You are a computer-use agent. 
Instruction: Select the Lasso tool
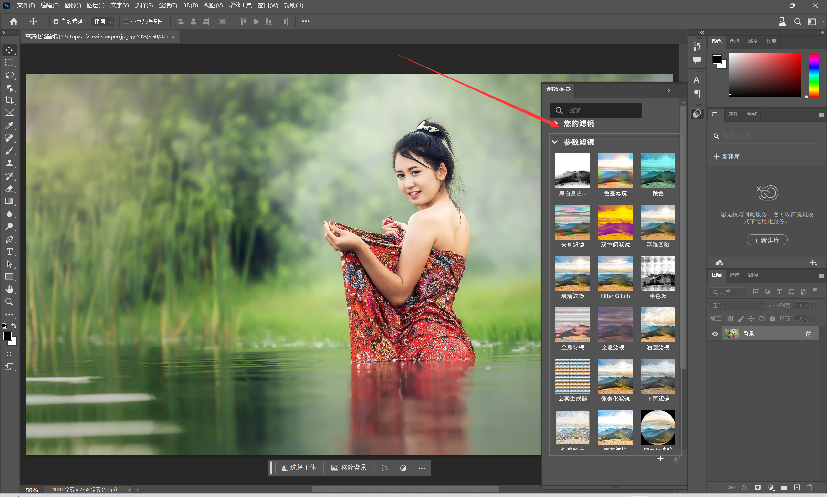click(9, 75)
